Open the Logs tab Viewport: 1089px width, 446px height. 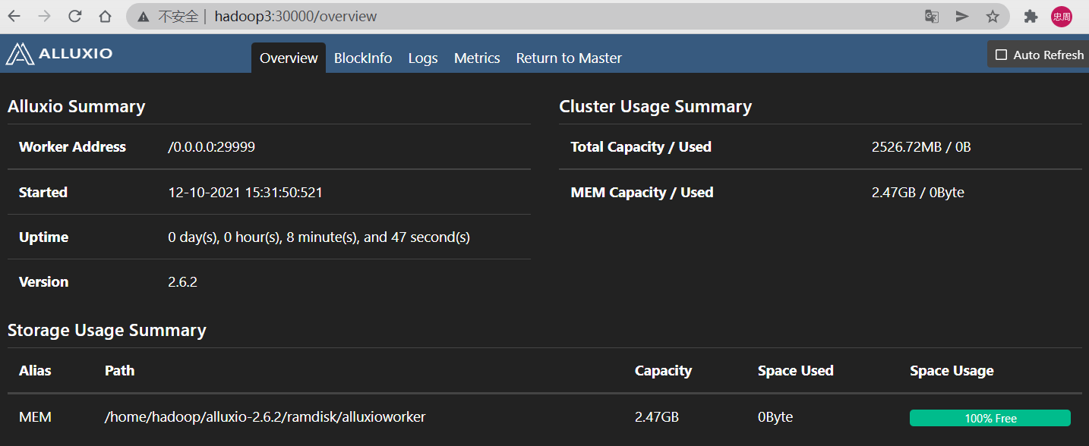423,58
